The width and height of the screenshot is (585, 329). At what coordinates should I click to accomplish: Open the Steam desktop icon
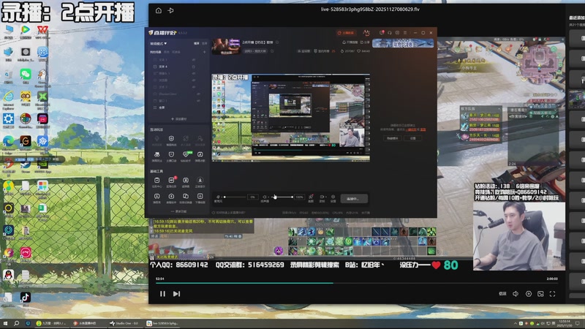coord(26,166)
